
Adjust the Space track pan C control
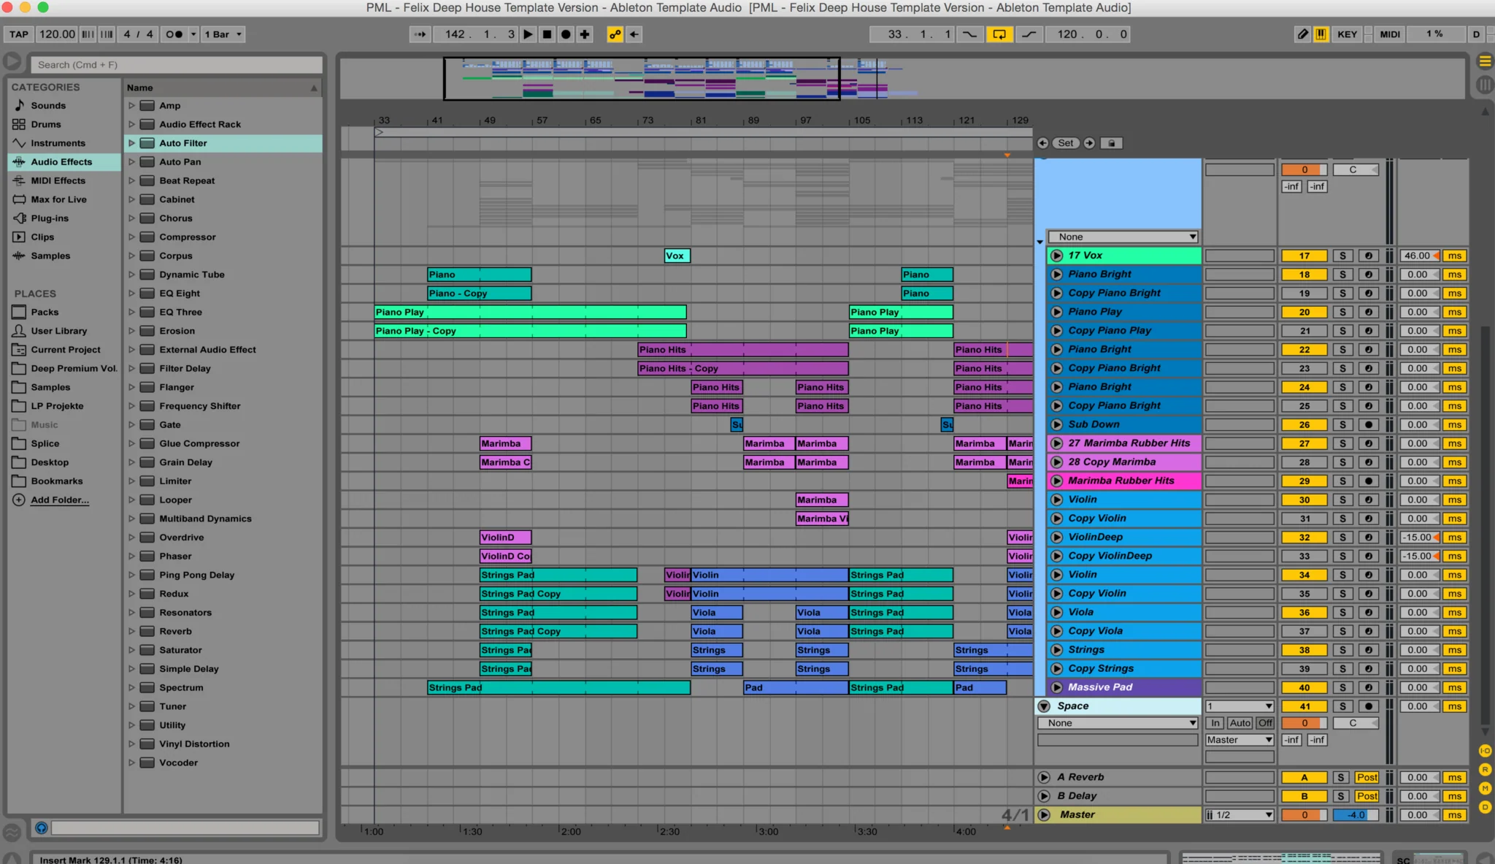(1356, 723)
